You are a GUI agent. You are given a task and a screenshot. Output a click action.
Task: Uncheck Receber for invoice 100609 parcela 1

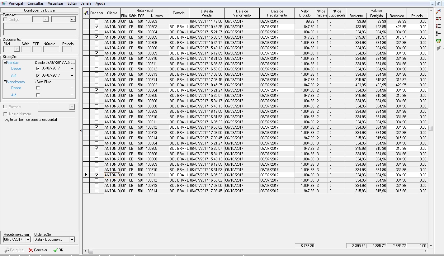coord(97,53)
